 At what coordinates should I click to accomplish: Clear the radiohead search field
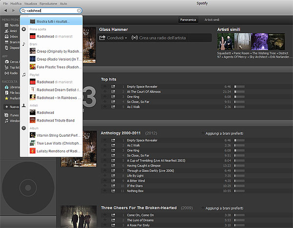79,10
